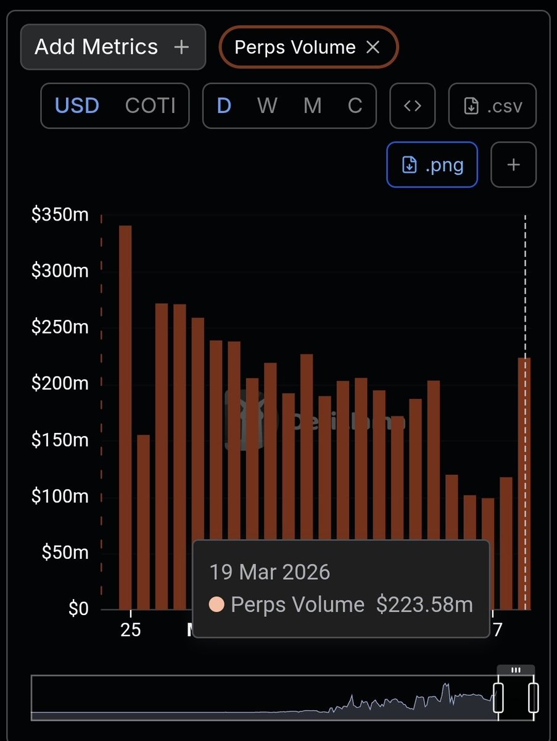
Task: Click the $200m axis label
Action: tap(60, 384)
